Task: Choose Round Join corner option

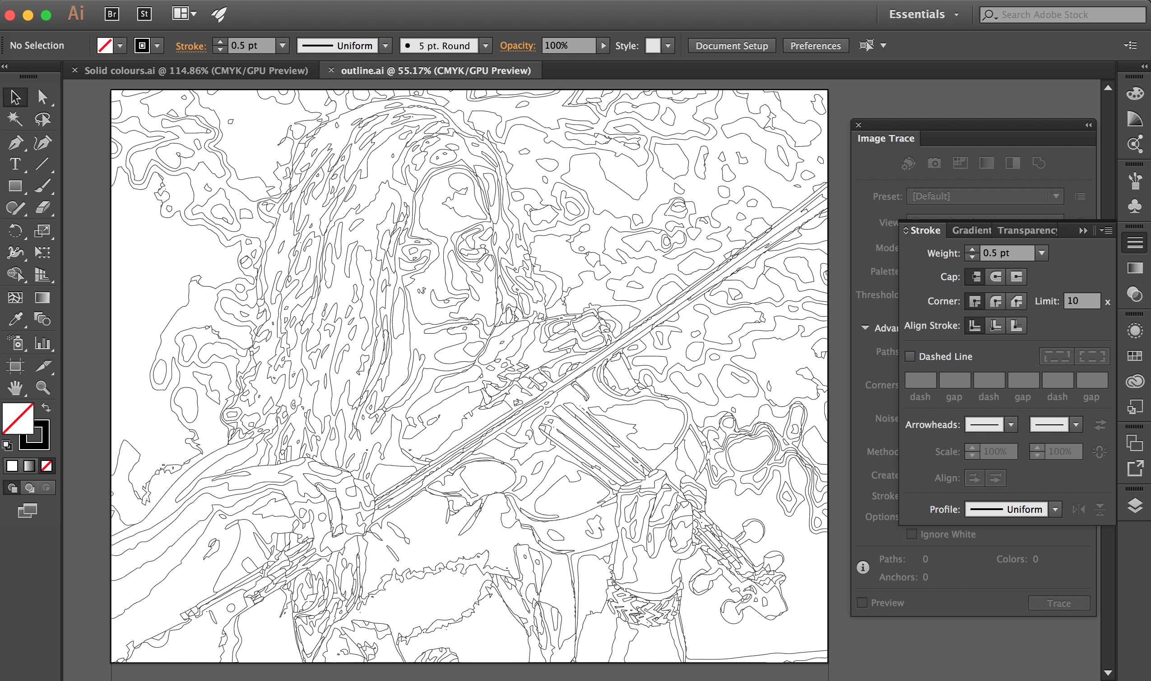Action: click(x=995, y=301)
